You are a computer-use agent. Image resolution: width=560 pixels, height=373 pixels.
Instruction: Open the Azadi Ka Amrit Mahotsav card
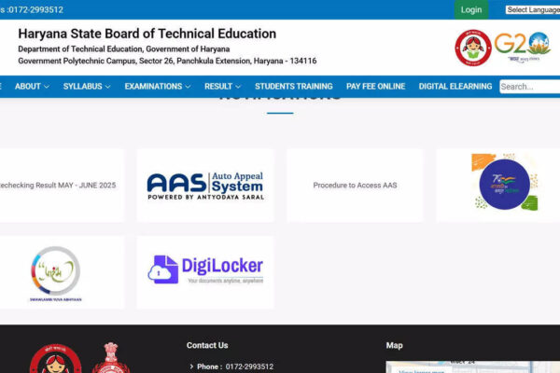(497, 186)
